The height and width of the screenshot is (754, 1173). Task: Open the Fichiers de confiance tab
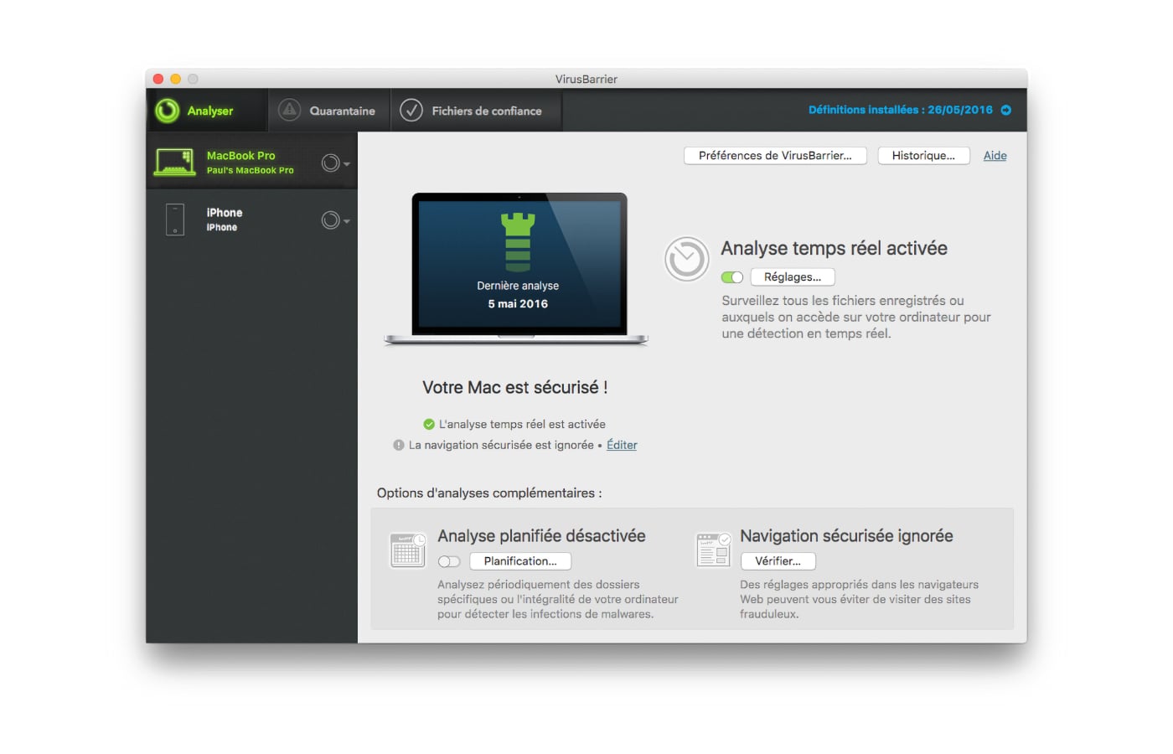pos(476,111)
